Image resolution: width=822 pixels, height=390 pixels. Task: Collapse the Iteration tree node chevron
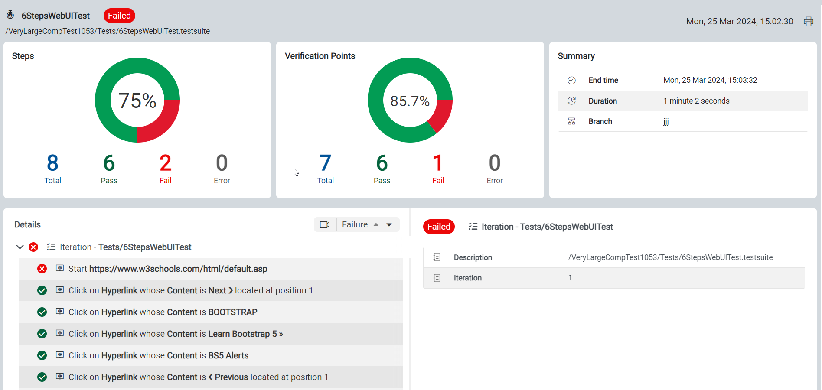point(20,247)
